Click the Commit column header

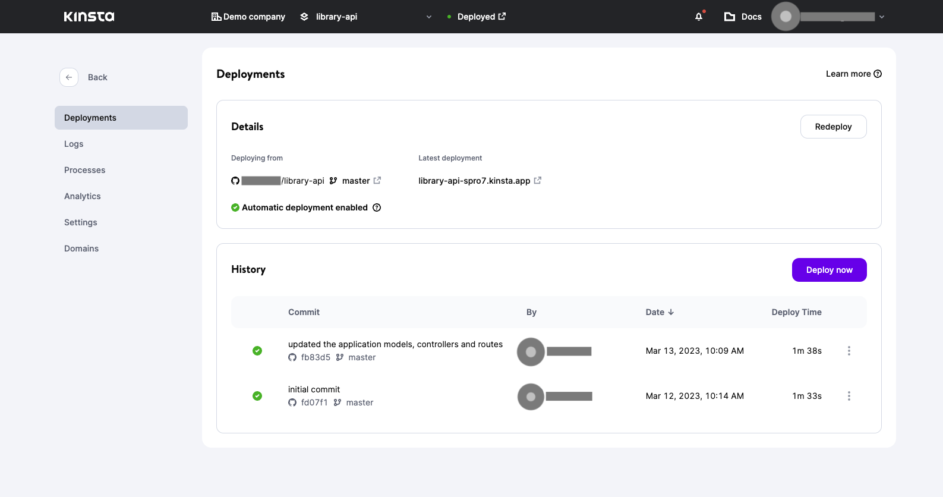point(304,312)
